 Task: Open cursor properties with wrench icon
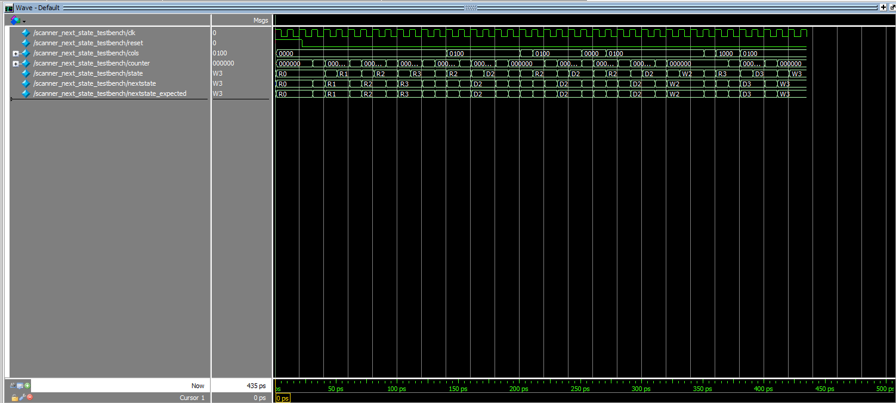pos(22,397)
